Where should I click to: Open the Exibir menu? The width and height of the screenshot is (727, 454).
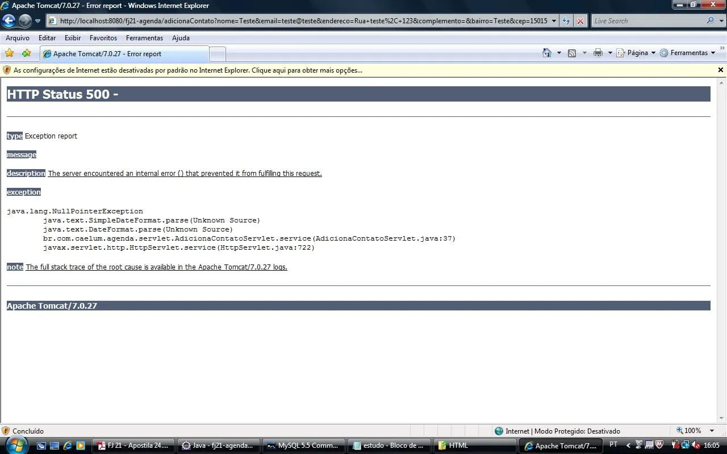pyautogui.click(x=73, y=38)
